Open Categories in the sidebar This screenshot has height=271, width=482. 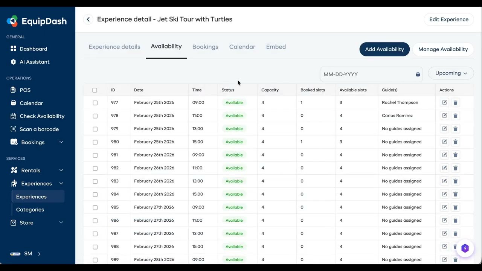pos(30,210)
